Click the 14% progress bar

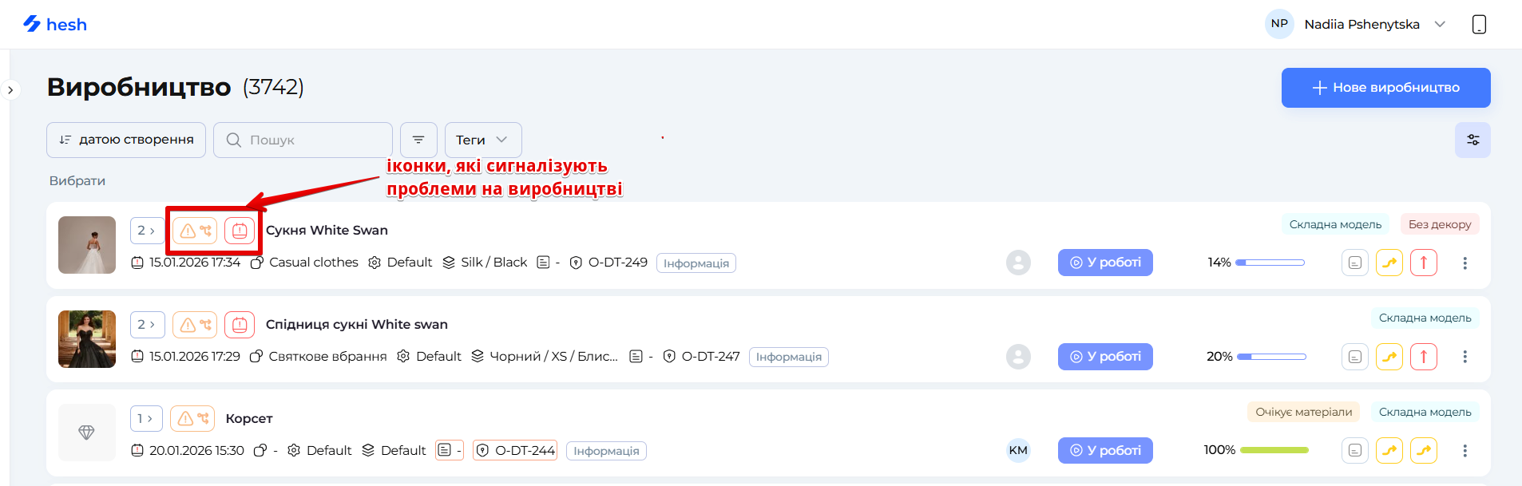1270,263
